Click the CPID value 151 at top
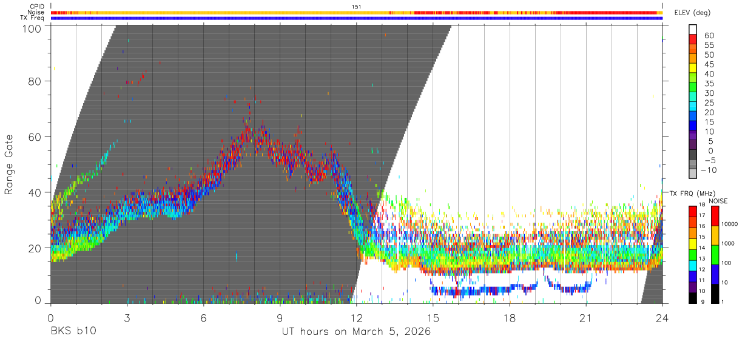This screenshot has width=745, height=344. point(357,7)
